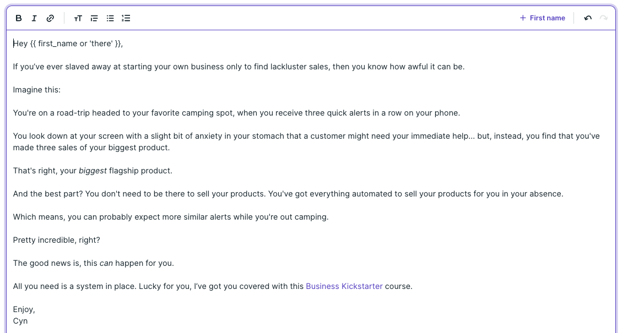This screenshot has width=628, height=333.
Task: Redo the last edit
Action: point(603,18)
